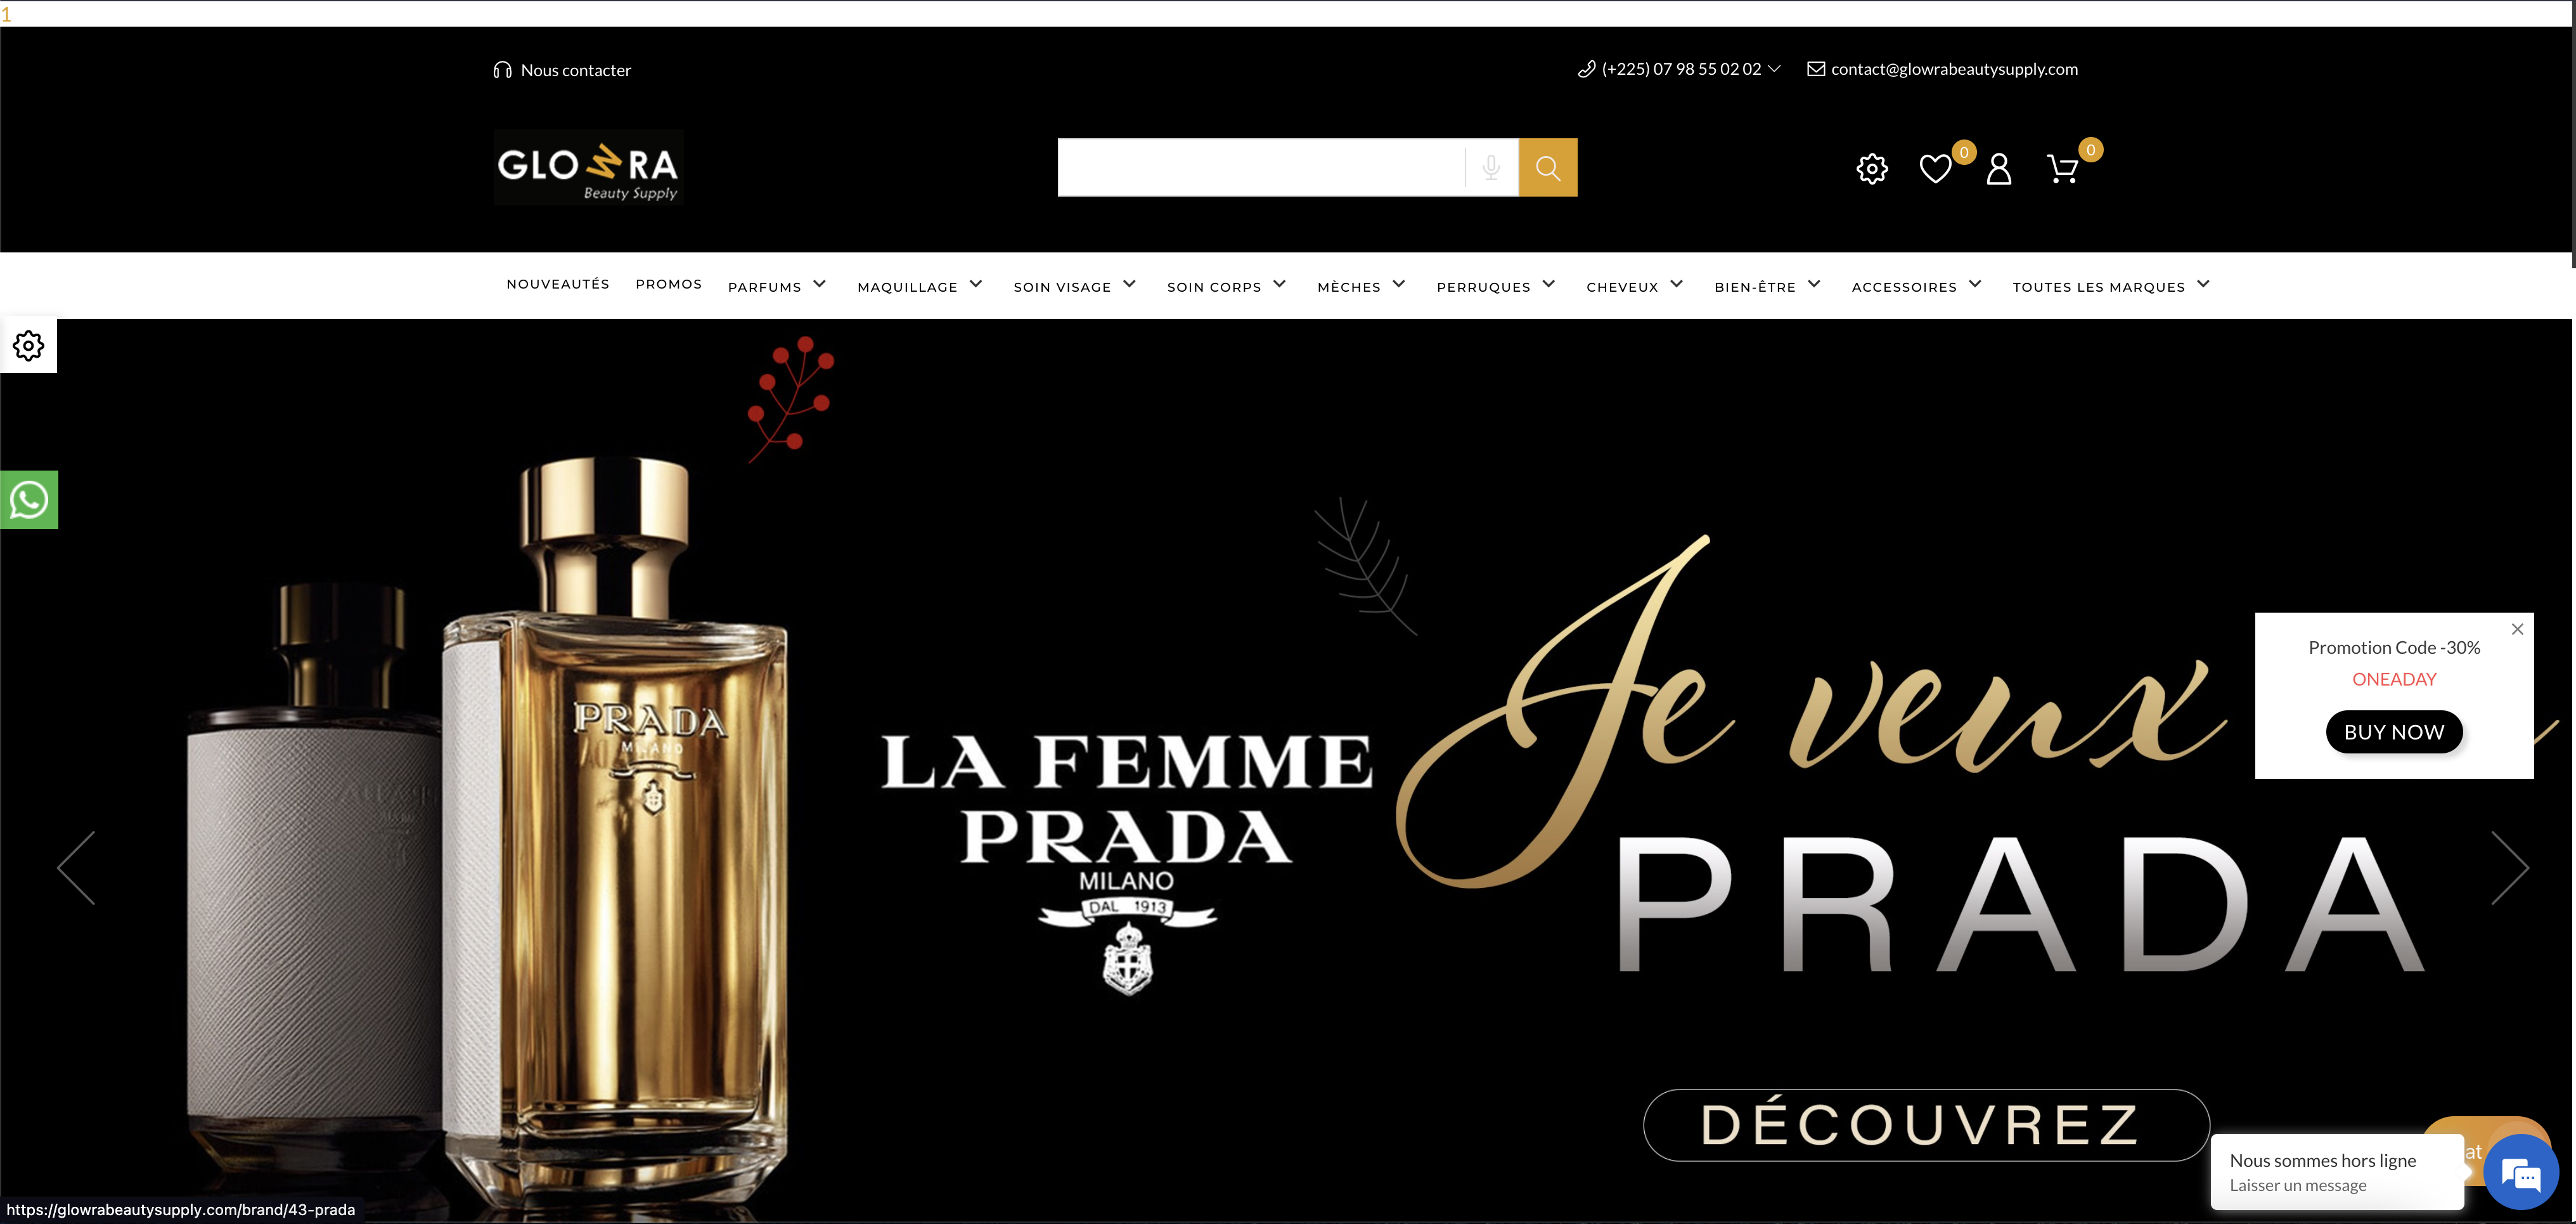Activate the voice search microphone icon
2576x1224 pixels.
[1490, 167]
